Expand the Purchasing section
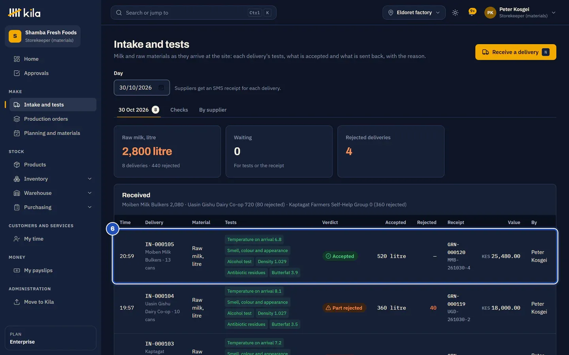569x355 pixels. coord(53,207)
